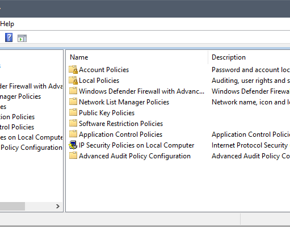Select Software Restriction Policies entry
The height and width of the screenshot is (227, 290).
coord(121,124)
